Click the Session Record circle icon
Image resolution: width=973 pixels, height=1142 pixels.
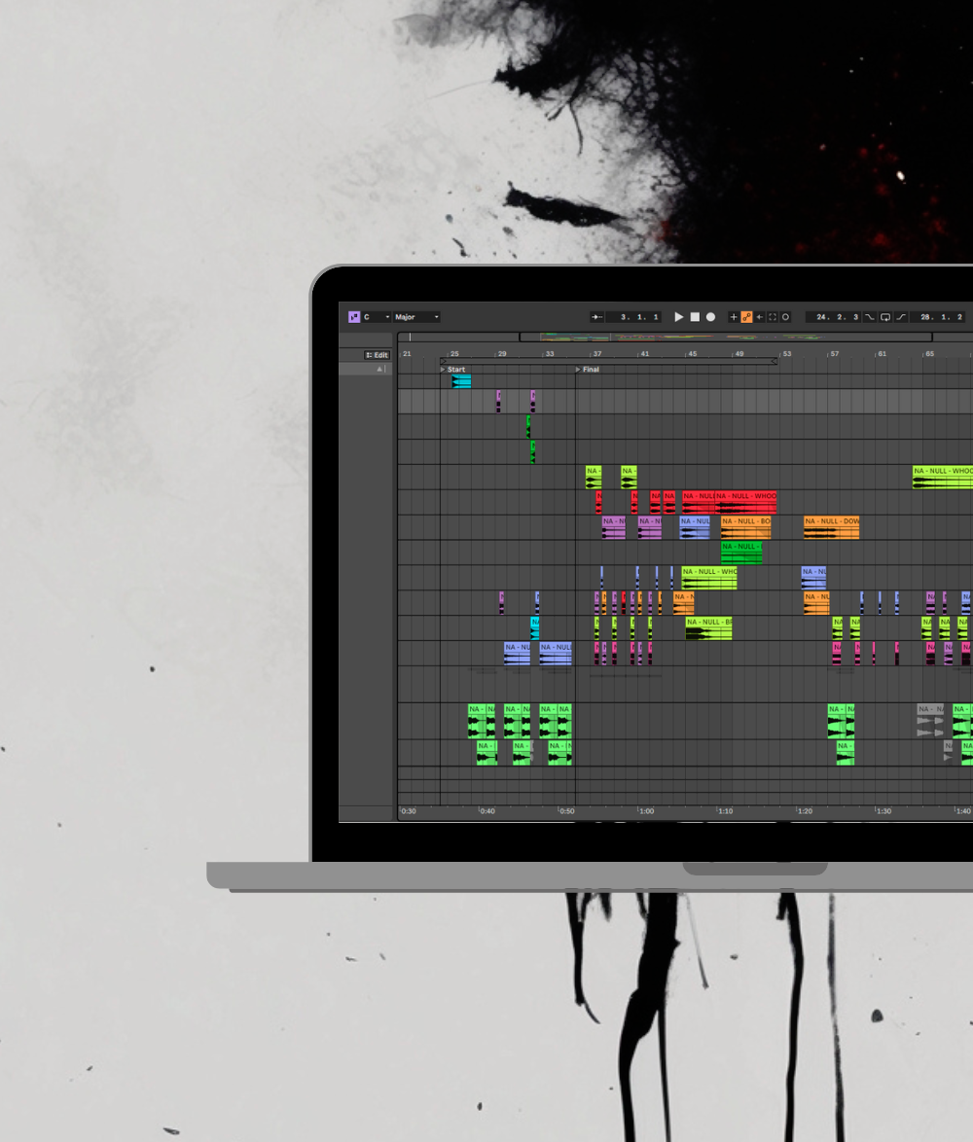[785, 317]
